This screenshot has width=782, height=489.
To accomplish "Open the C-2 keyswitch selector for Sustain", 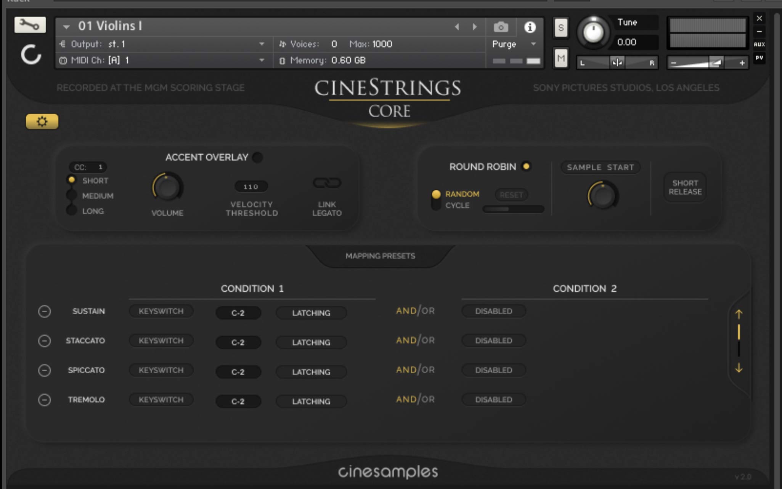I will point(238,313).
